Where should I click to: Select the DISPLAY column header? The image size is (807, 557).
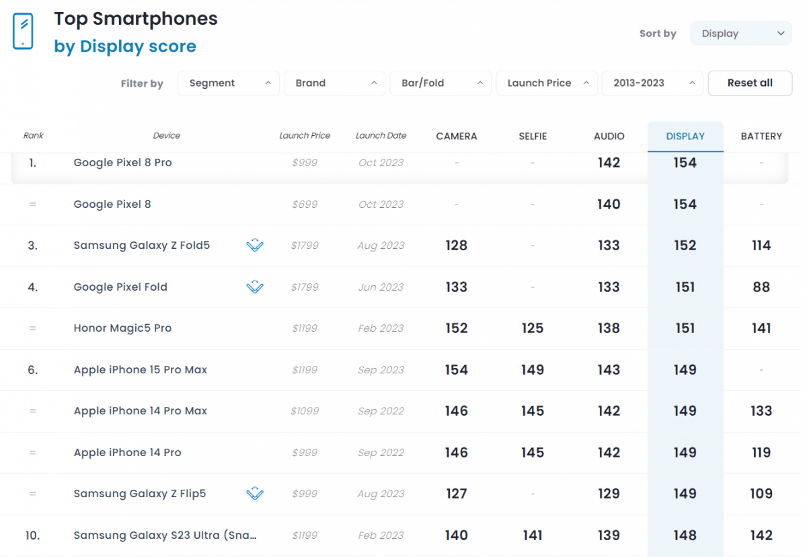685,137
